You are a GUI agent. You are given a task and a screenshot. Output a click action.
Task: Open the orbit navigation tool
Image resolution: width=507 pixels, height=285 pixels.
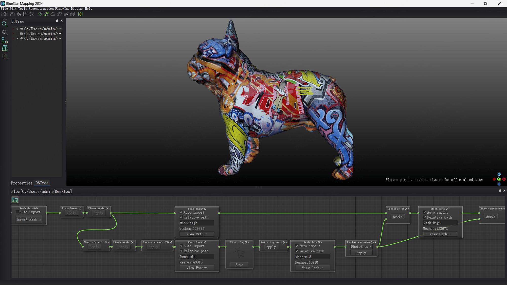[6, 14]
